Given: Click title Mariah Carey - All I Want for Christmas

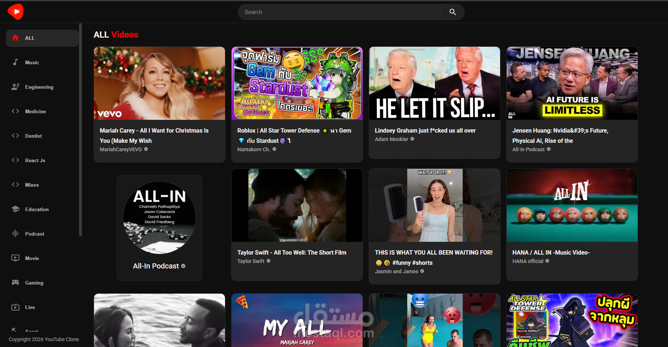Looking at the screenshot, I should coord(154,136).
